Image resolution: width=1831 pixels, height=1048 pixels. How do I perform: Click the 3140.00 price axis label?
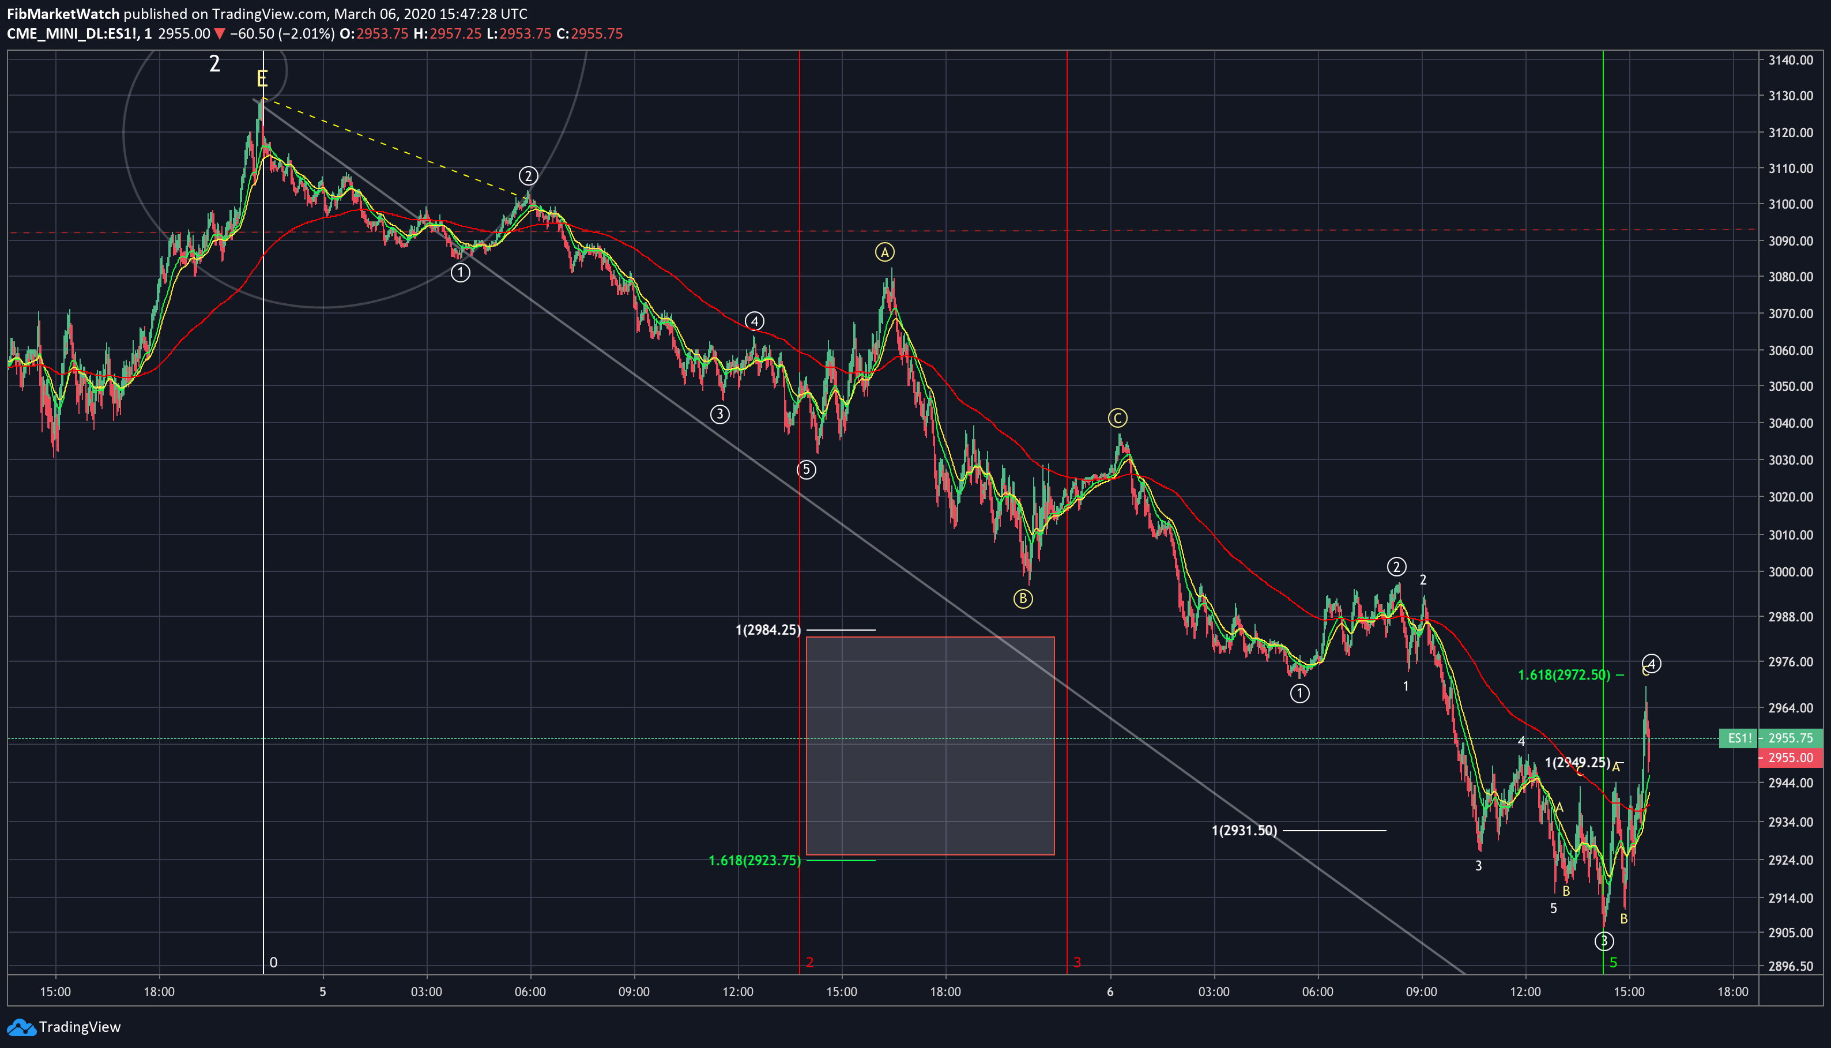(1791, 60)
